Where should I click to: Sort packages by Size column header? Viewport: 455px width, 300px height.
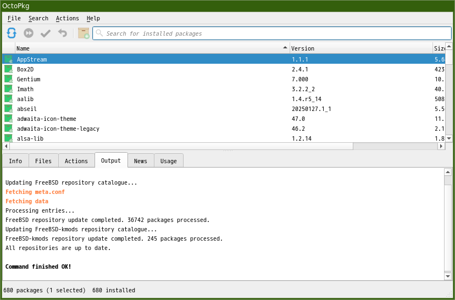click(x=439, y=48)
